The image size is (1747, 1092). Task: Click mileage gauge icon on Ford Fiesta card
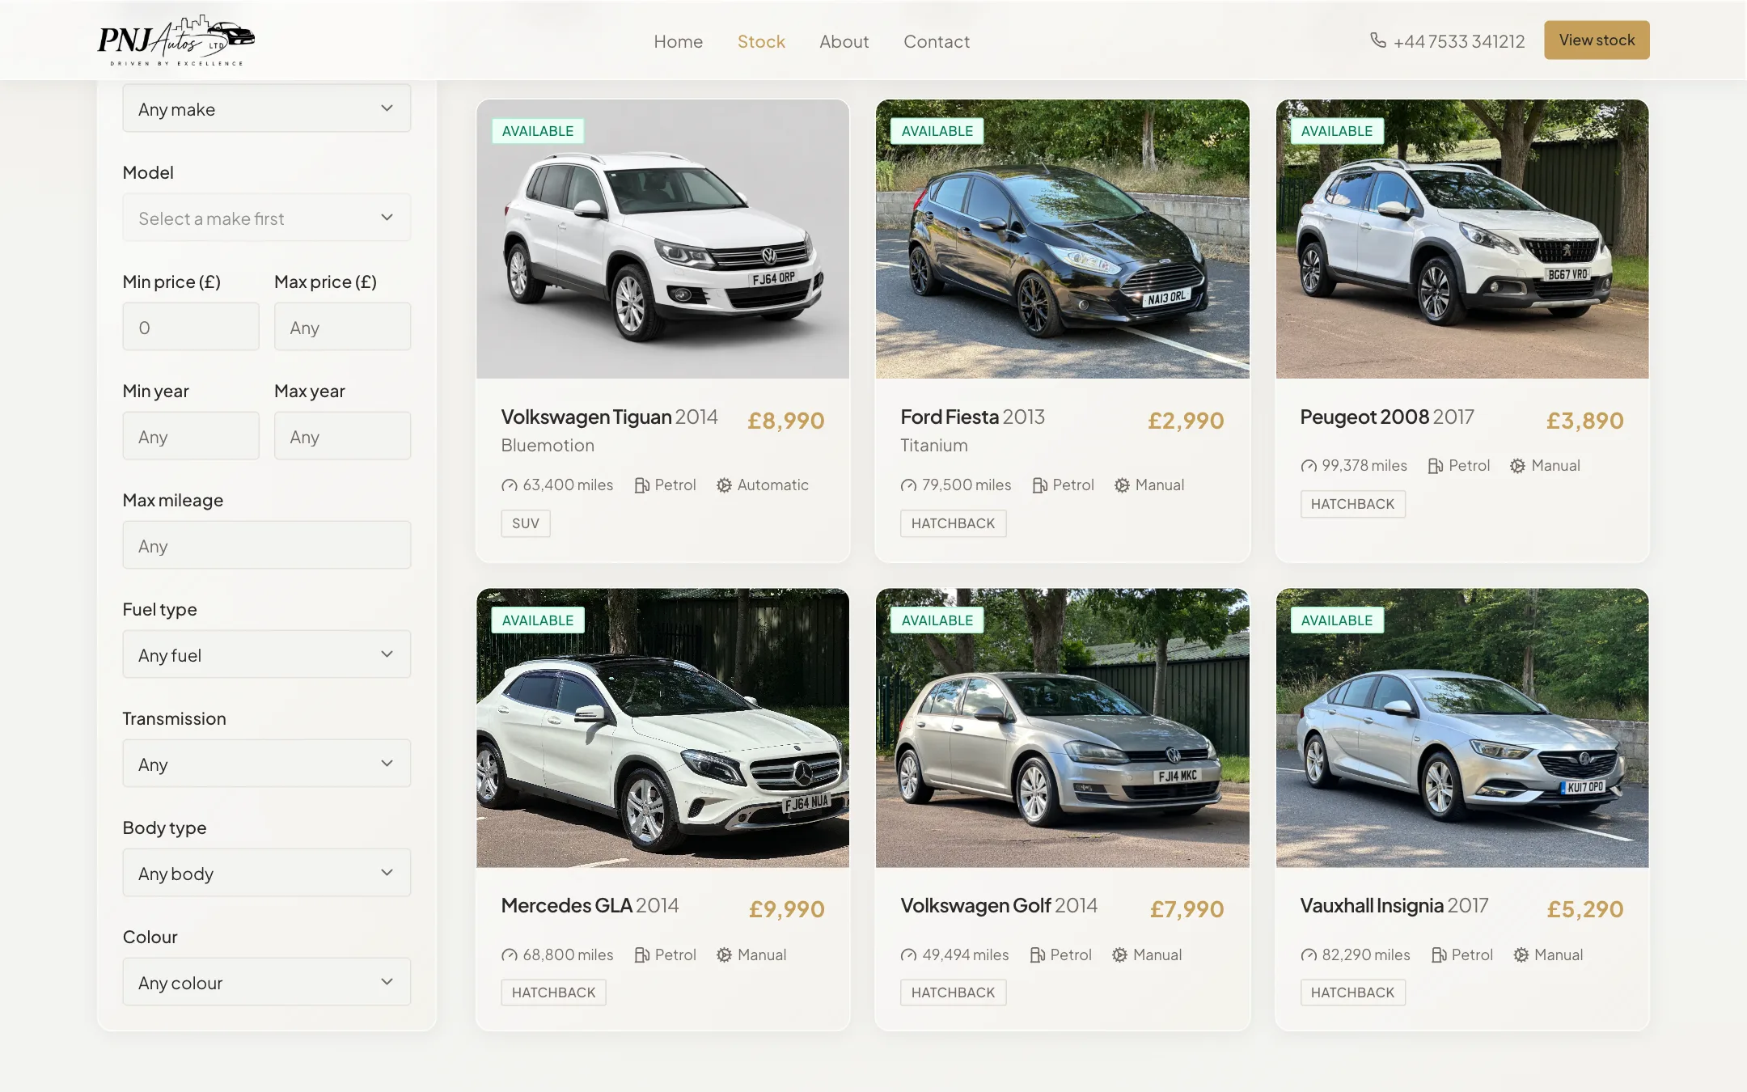pyautogui.click(x=908, y=485)
